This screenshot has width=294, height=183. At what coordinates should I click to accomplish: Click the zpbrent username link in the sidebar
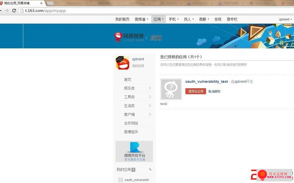[x=138, y=59]
